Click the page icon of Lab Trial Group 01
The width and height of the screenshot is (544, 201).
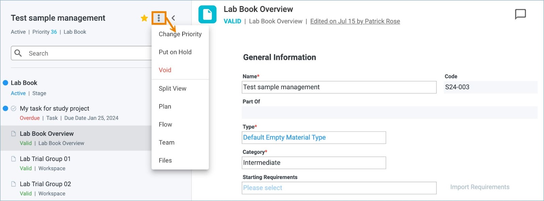(x=14, y=159)
